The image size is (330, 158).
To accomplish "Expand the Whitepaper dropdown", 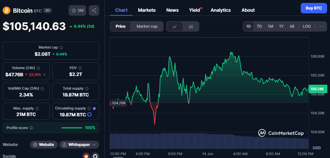I will [x=94, y=145].
